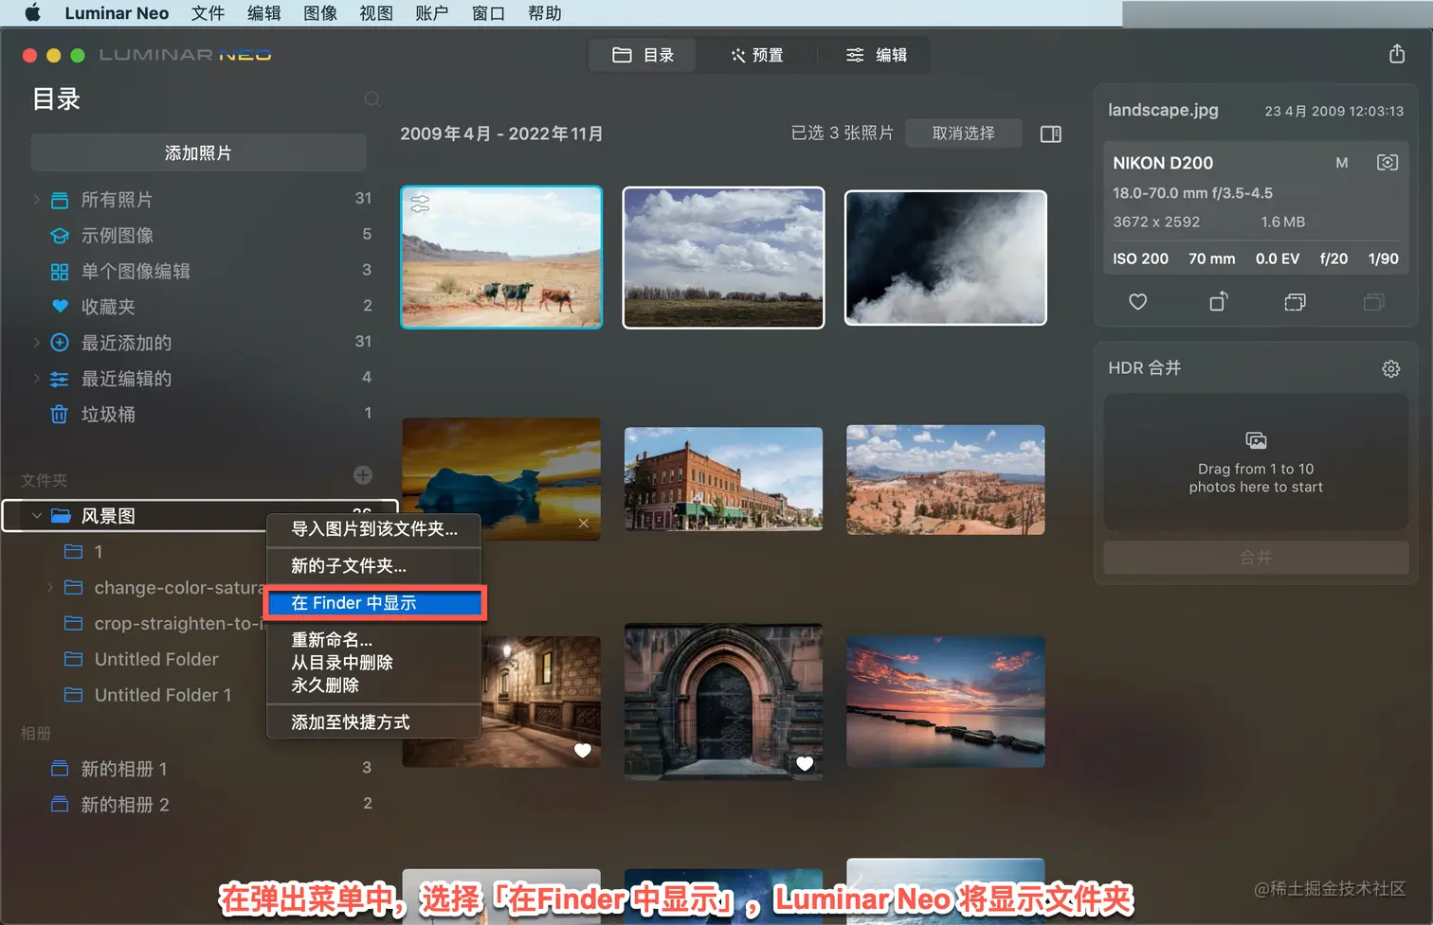Expand the 最近添加的 chevron
The width and height of the screenshot is (1433, 925).
click(36, 343)
